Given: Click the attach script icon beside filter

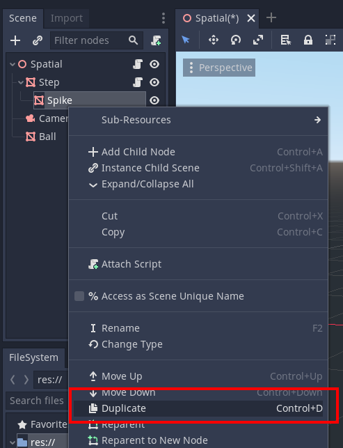Looking at the screenshot, I should [x=156, y=40].
